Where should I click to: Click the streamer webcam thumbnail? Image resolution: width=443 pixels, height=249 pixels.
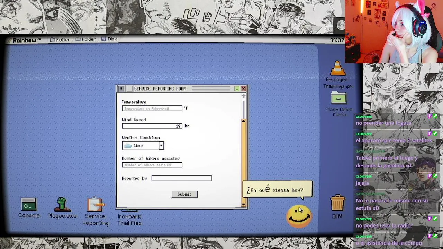(x=394, y=31)
